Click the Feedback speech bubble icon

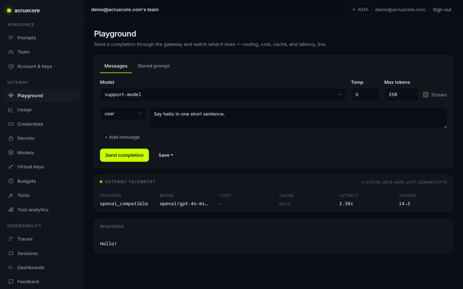coord(11,281)
